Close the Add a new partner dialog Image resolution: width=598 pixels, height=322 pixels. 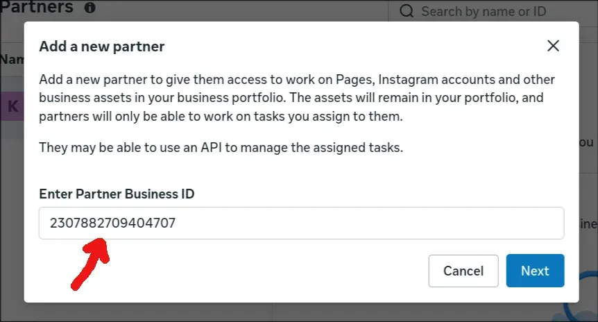(x=553, y=46)
